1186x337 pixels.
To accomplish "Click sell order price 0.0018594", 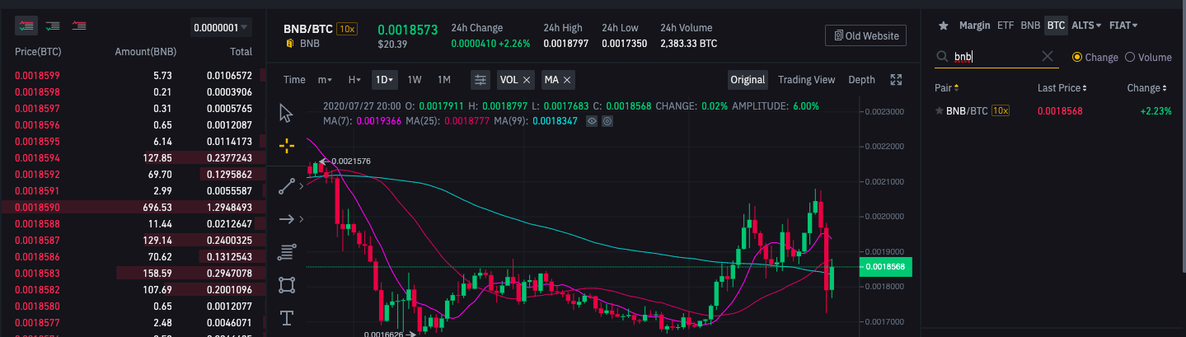I will (38, 157).
